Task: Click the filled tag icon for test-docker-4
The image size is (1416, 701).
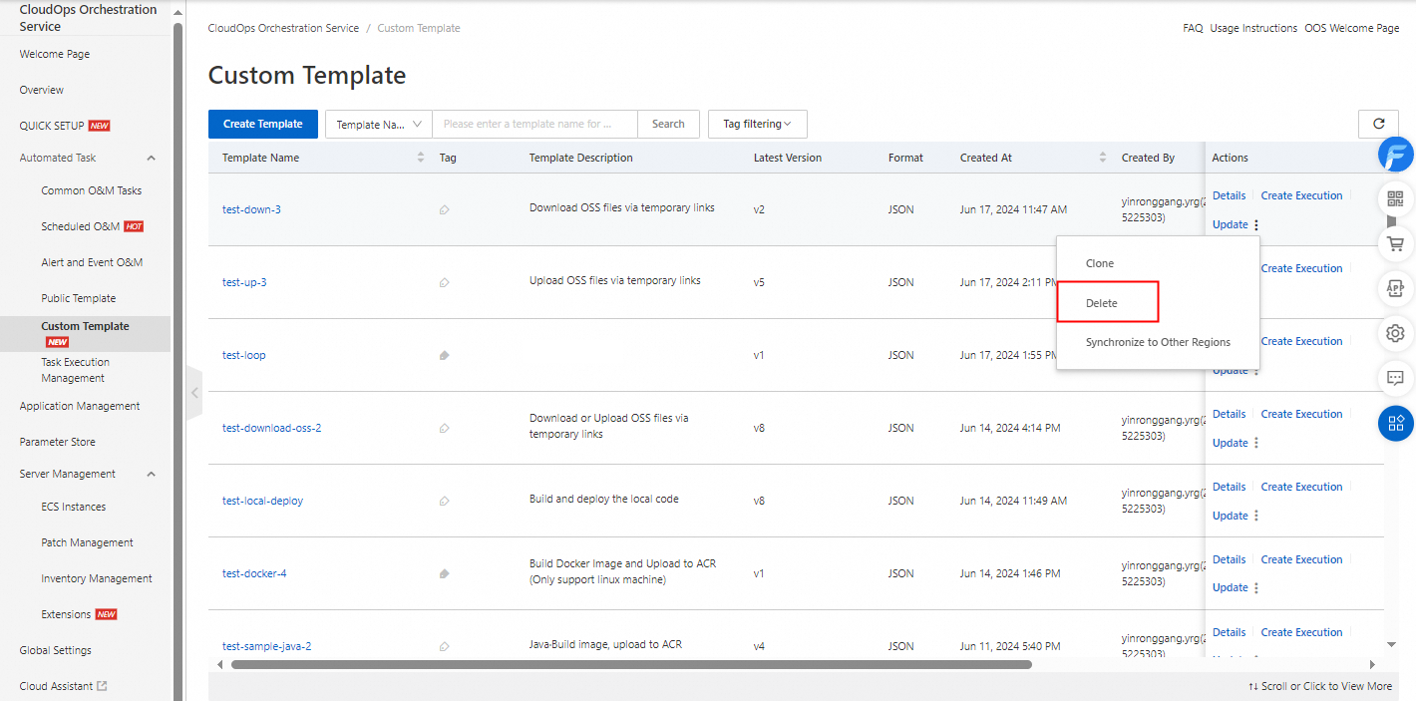Action: tap(444, 573)
